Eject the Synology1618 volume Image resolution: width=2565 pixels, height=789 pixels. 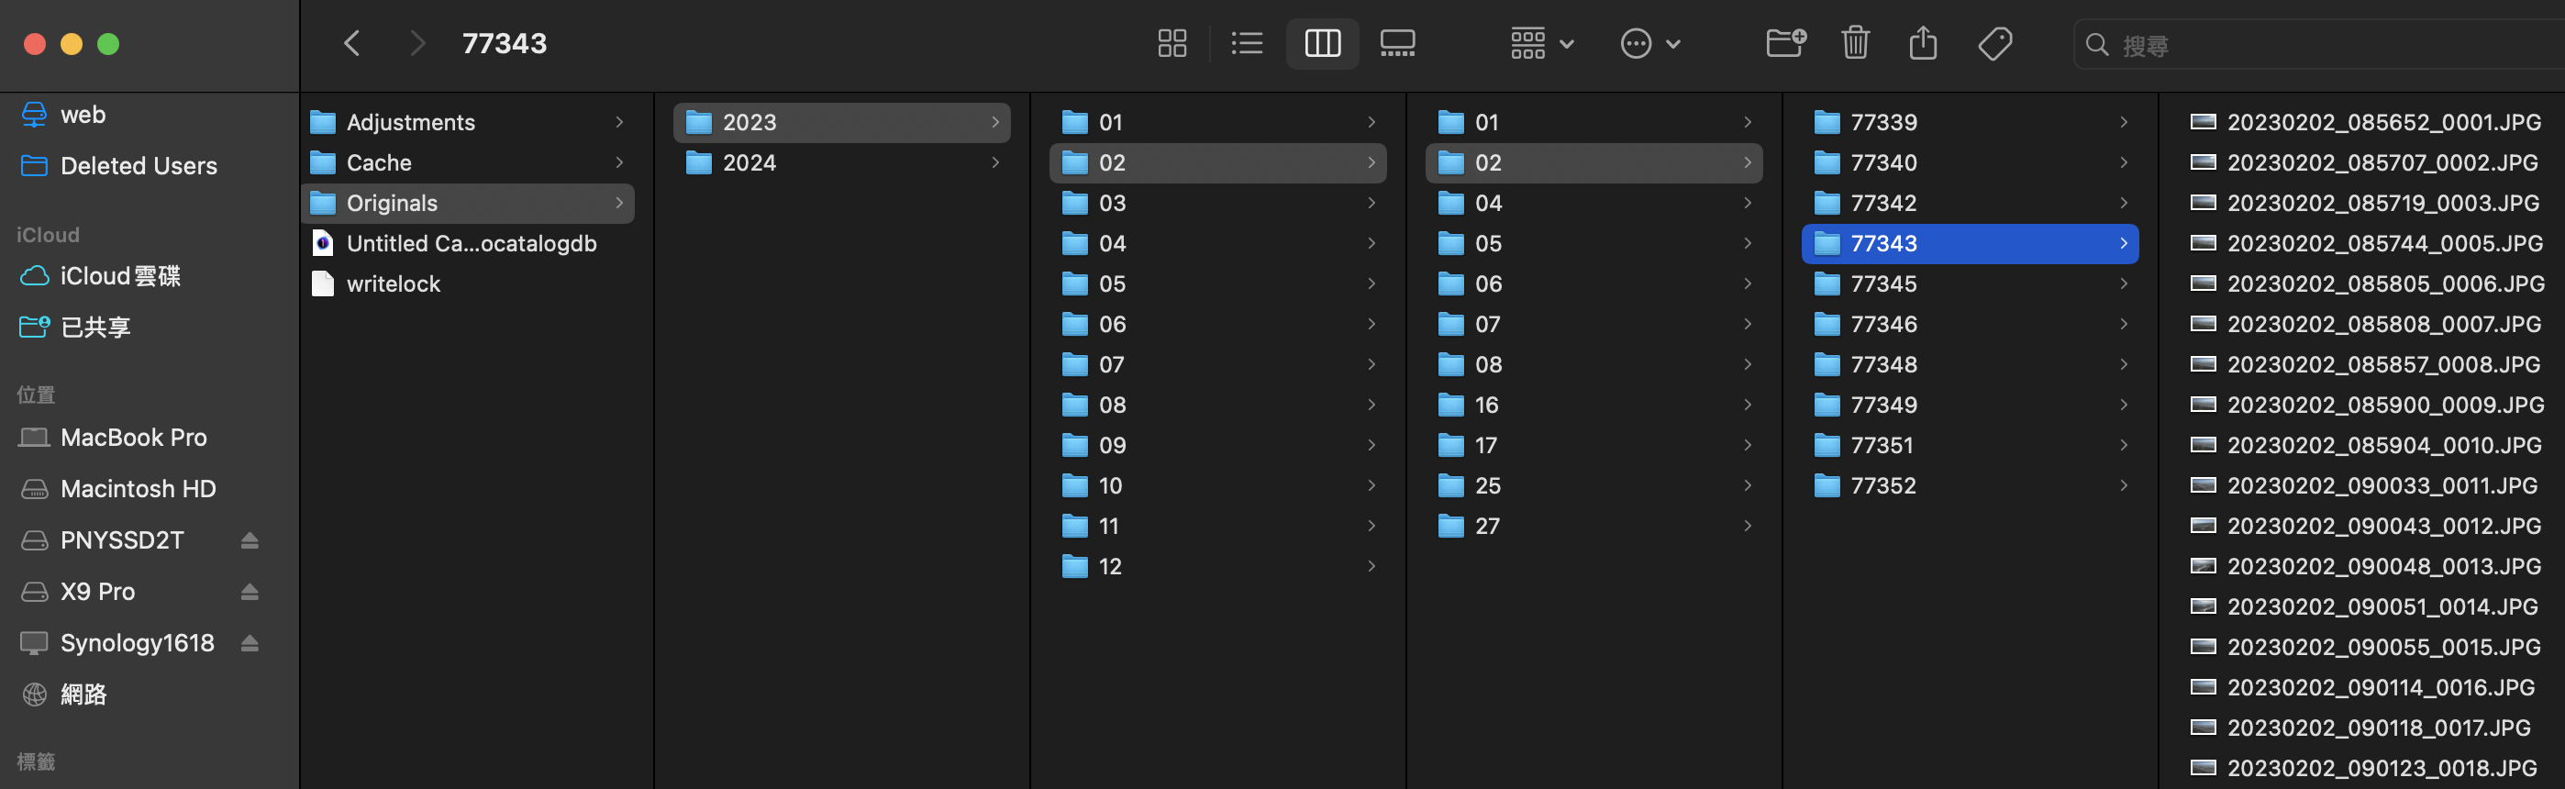coord(250,643)
